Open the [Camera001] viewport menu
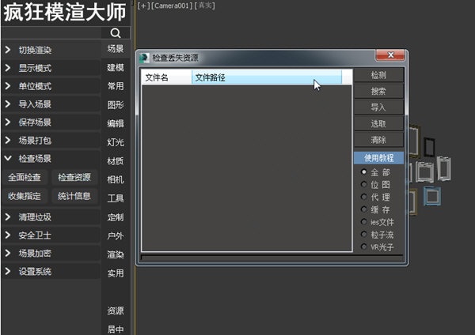The image size is (475, 335). (172, 6)
